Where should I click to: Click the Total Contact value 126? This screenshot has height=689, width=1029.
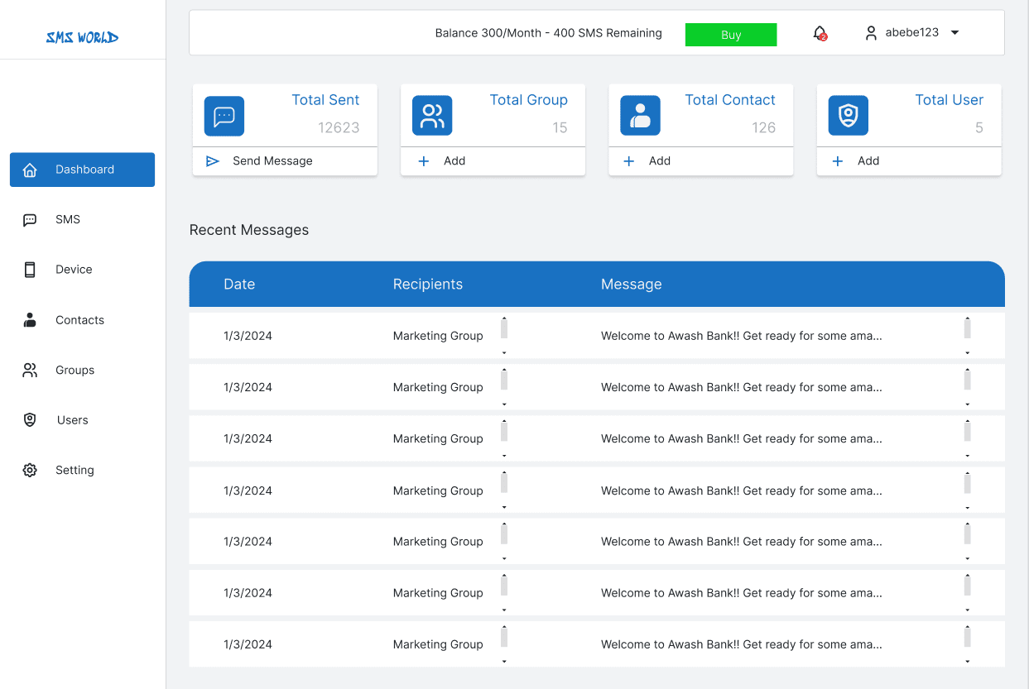pyautogui.click(x=764, y=127)
